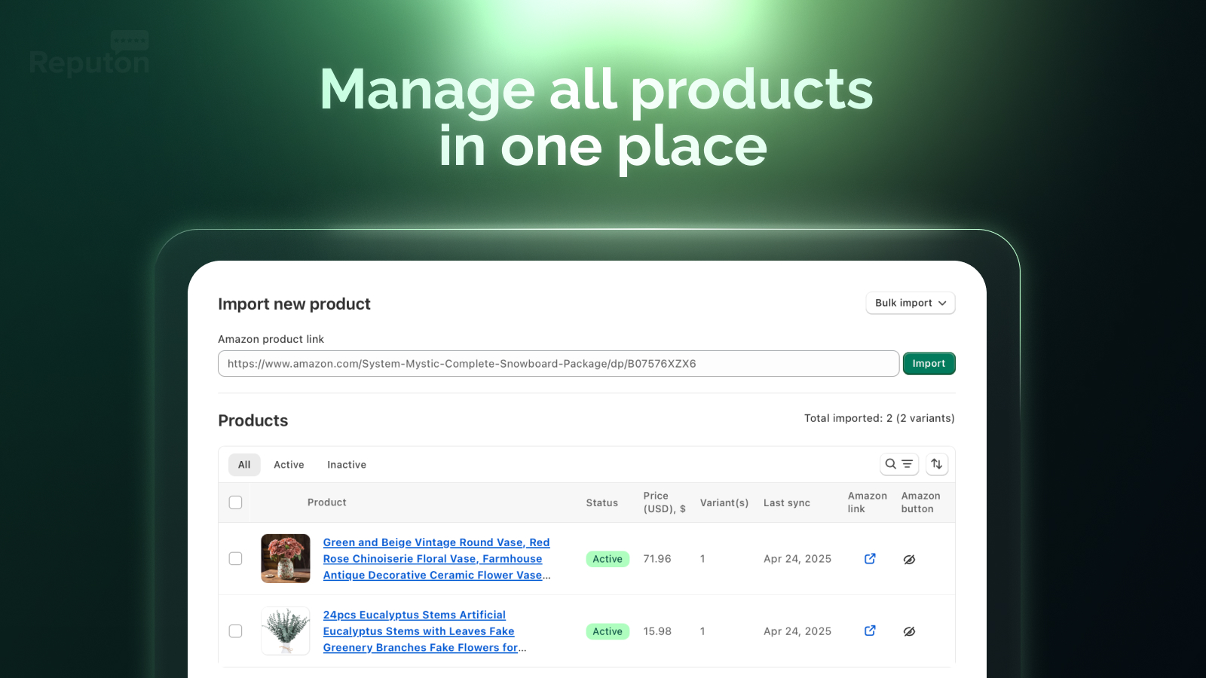Switch to the All tab
Image resolution: width=1206 pixels, height=678 pixels.
click(244, 465)
